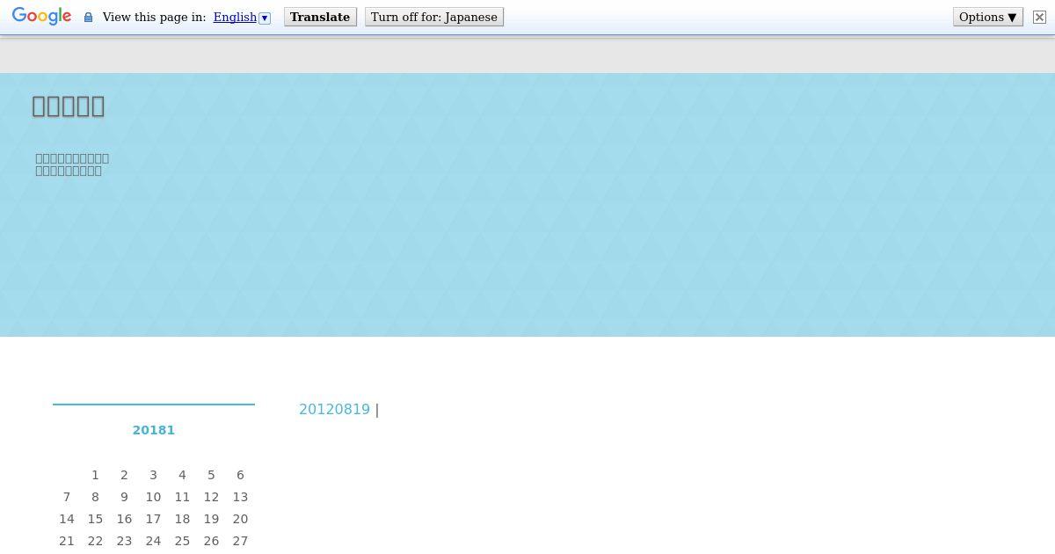Select calendar day 18
Image resolution: width=1055 pixels, height=554 pixels.
182,519
